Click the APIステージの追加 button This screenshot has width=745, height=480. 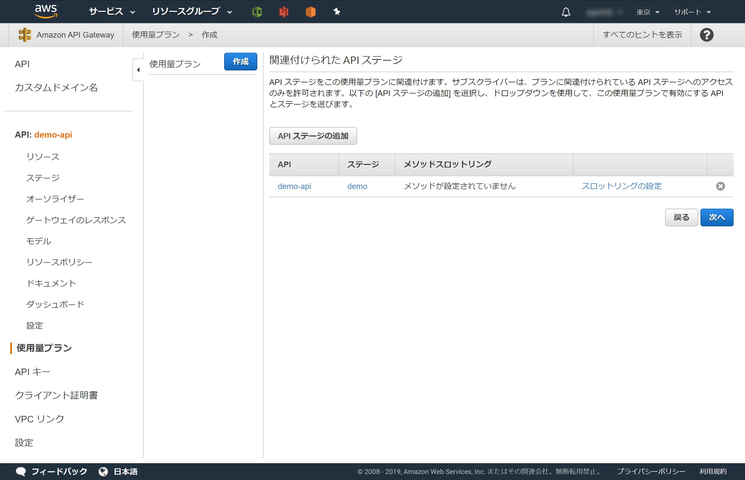tap(313, 136)
